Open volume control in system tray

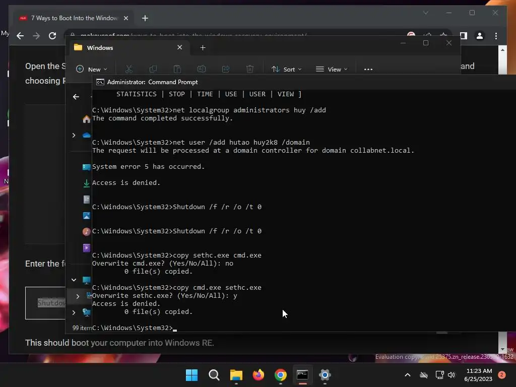pos(451,375)
